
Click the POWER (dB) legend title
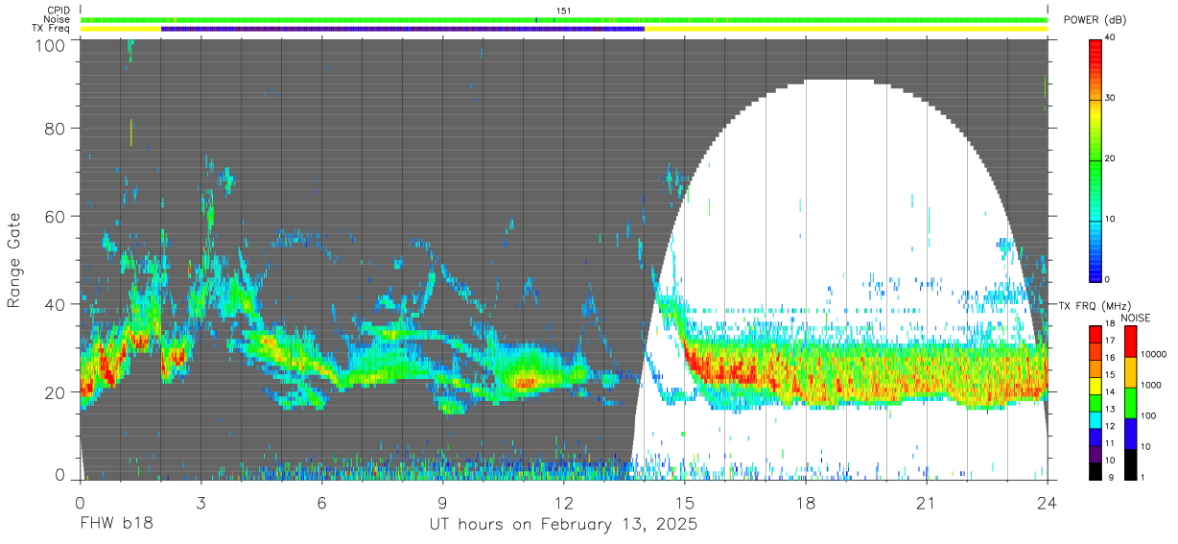click(1095, 20)
